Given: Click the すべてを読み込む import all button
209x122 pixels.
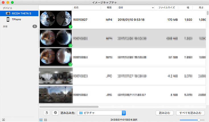Looking at the screenshot, I should click(x=190, y=113).
